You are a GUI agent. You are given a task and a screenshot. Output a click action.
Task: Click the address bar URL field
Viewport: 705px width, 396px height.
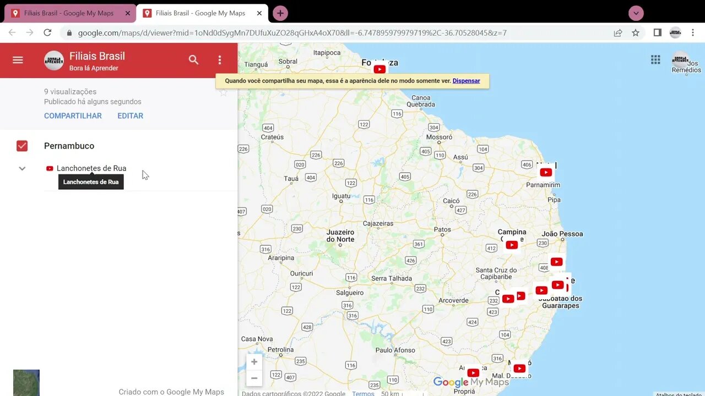coord(292,33)
